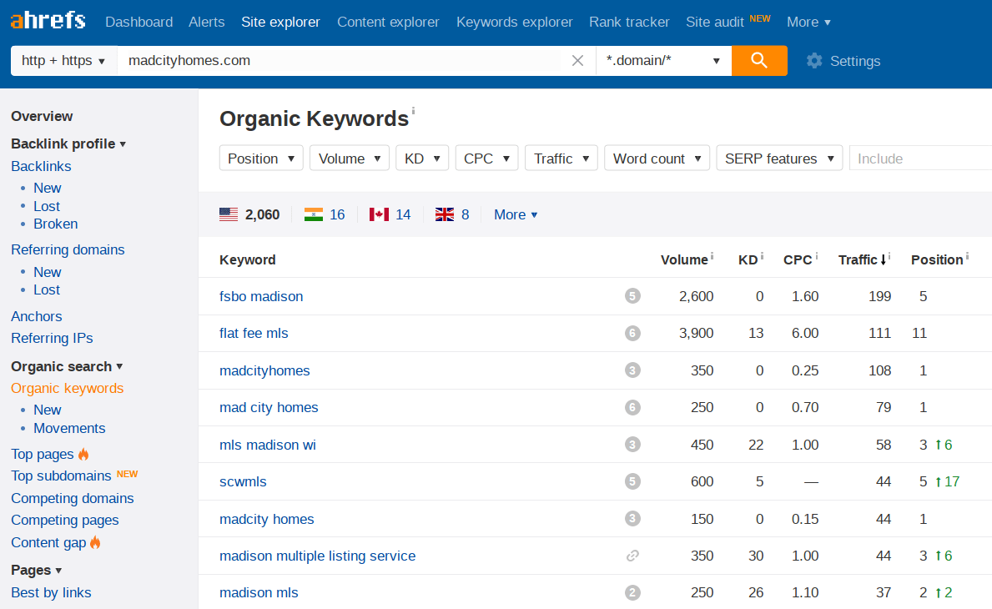Click flame icon next to Top pages

point(83,454)
